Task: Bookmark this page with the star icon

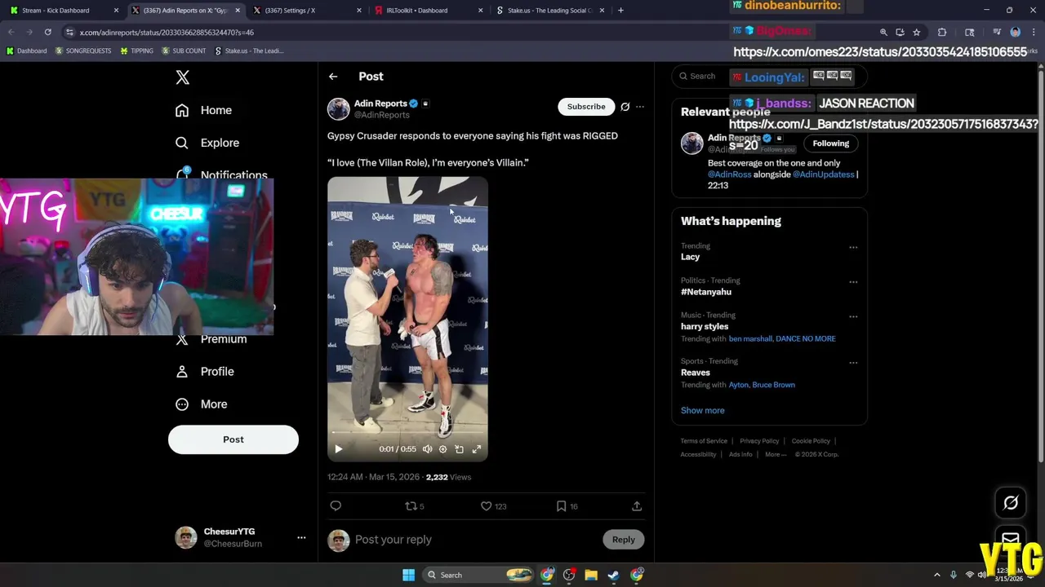Action: pos(917,33)
